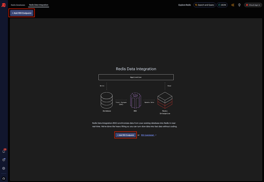This screenshot has width=264, height=182.
Task: Click the Cloud sign in button
Action: coord(253,5)
